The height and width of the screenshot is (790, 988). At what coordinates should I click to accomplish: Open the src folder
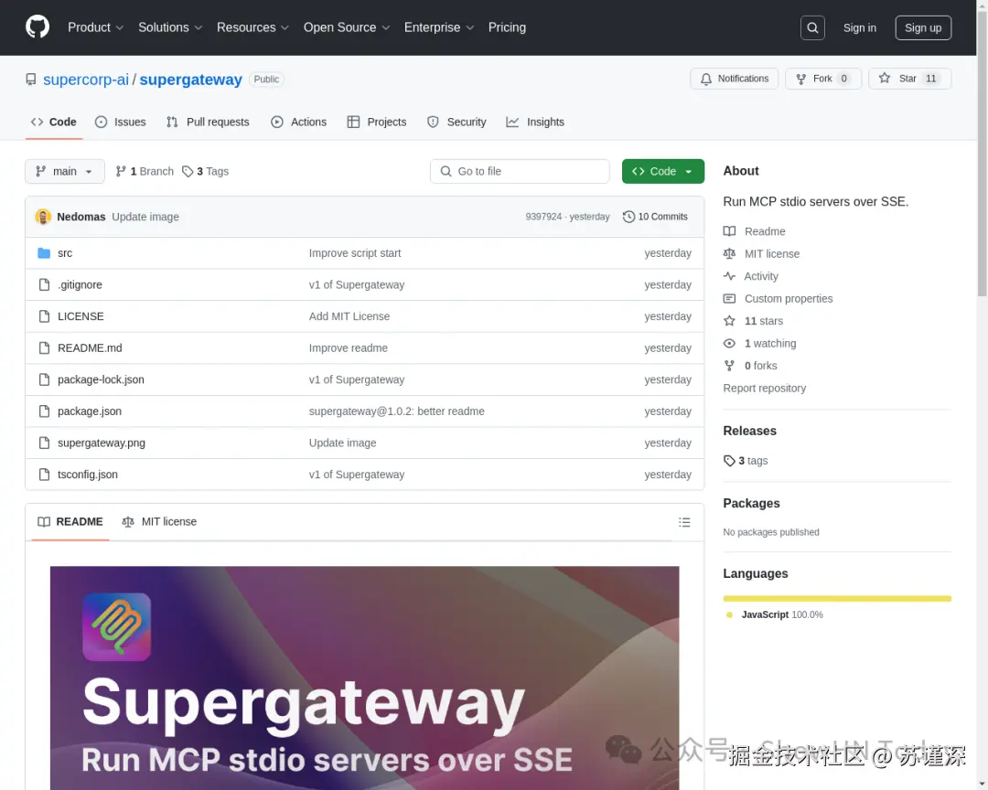click(65, 253)
